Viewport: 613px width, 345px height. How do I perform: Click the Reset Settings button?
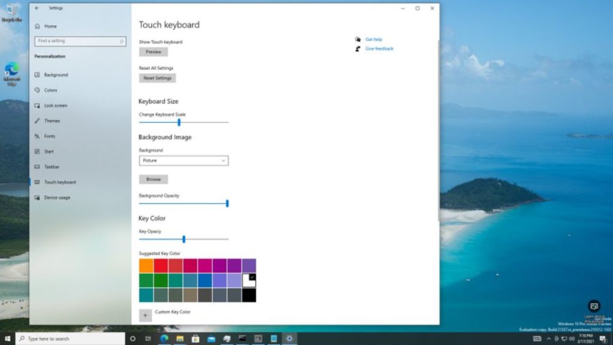tap(157, 78)
